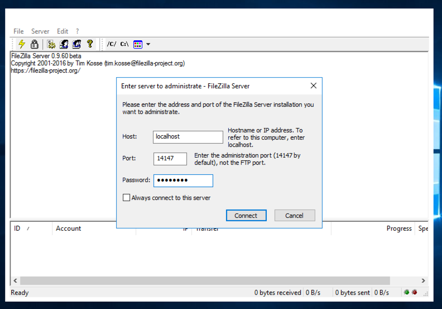Click the Copyright 2001-2016 Tim Kosse log line
Screen dimensions: 442x309
98,63
